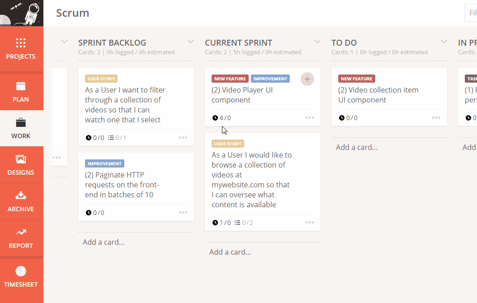
Task: Open ellipsis menu on the Video collection item card
Action: click(x=436, y=118)
